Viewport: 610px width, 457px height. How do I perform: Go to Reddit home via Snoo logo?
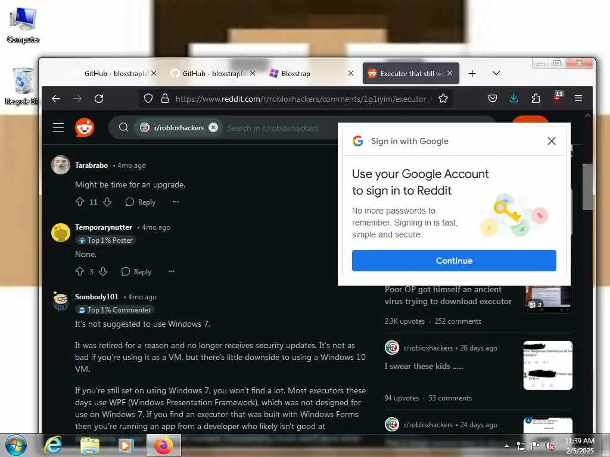[85, 127]
